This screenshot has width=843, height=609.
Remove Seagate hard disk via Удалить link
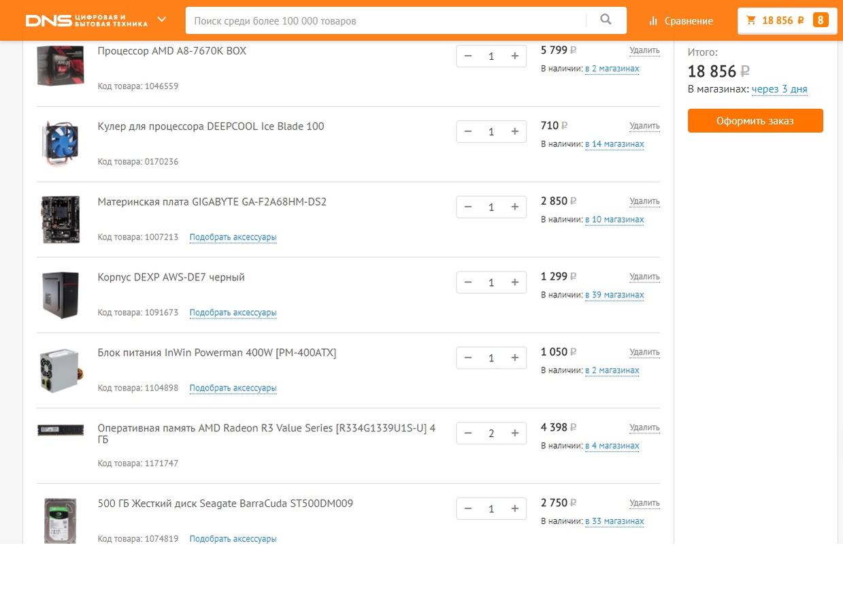click(644, 504)
